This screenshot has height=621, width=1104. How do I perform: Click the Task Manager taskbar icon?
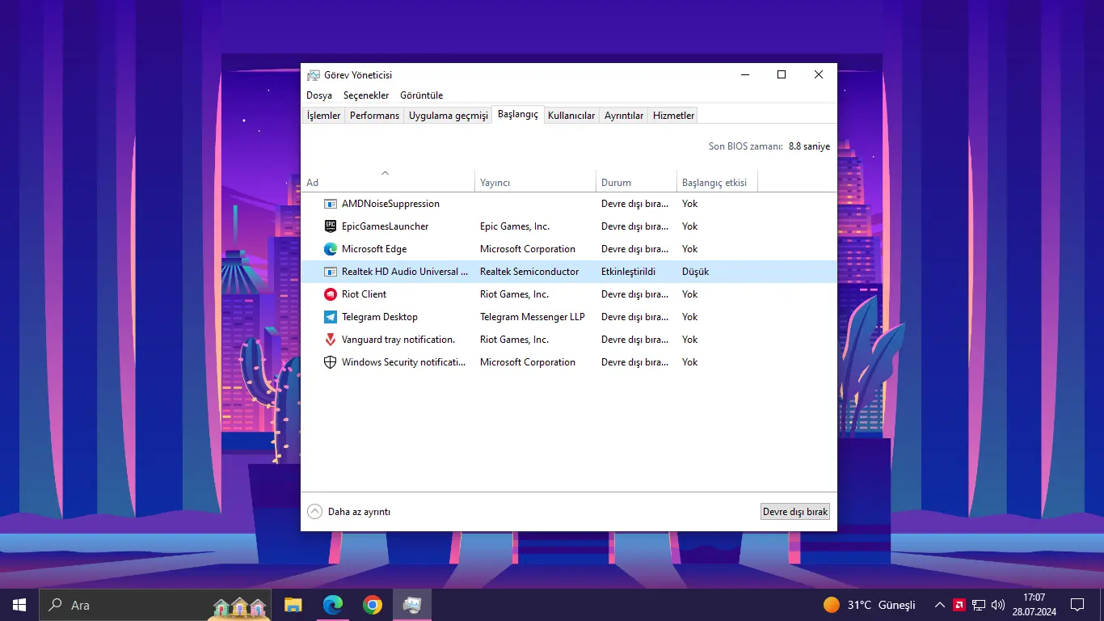pyautogui.click(x=412, y=605)
